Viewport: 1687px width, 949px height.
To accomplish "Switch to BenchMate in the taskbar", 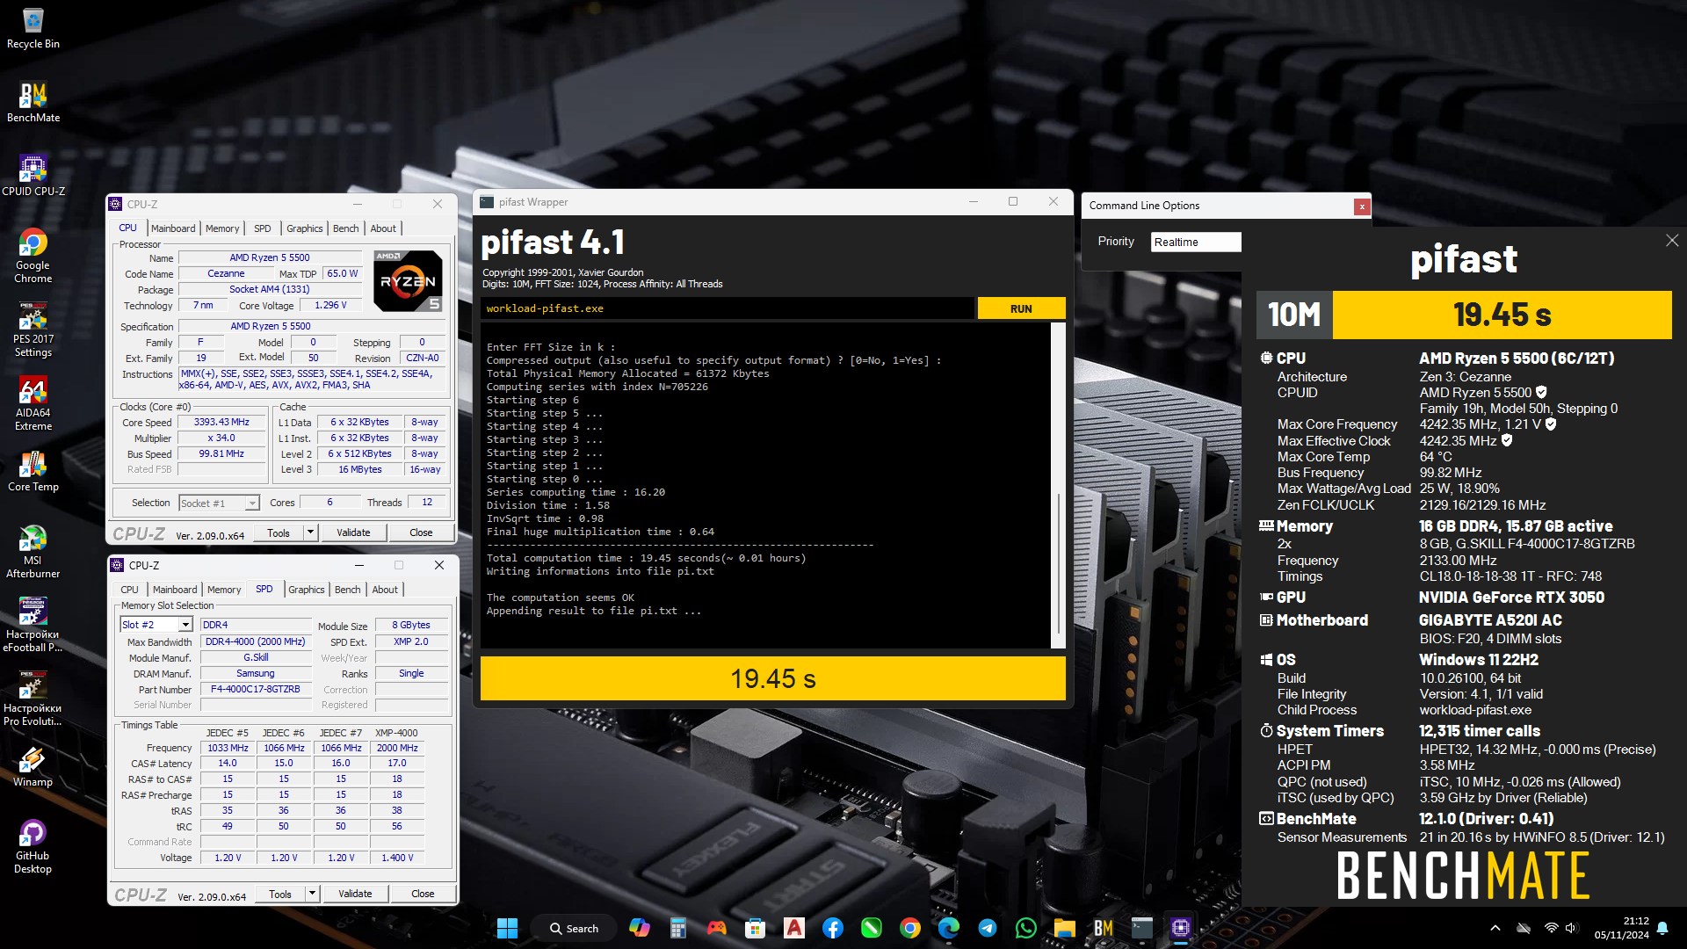I will 1103,928.
